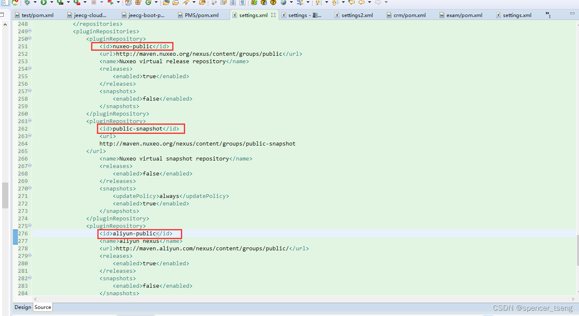The height and width of the screenshot is (316, 579).
Task: Click the vertical scrollbar thumb on right
Action: coord(578,250)
